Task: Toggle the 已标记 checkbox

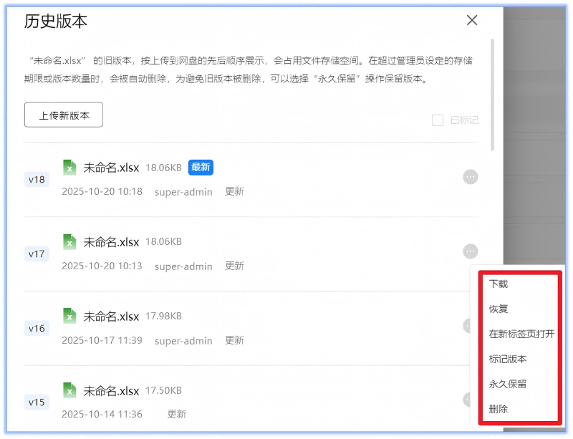Action: click(438, 120)
